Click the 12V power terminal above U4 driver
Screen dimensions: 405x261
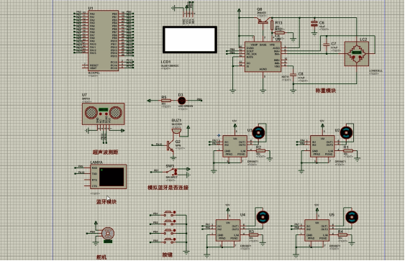(228, 209)
